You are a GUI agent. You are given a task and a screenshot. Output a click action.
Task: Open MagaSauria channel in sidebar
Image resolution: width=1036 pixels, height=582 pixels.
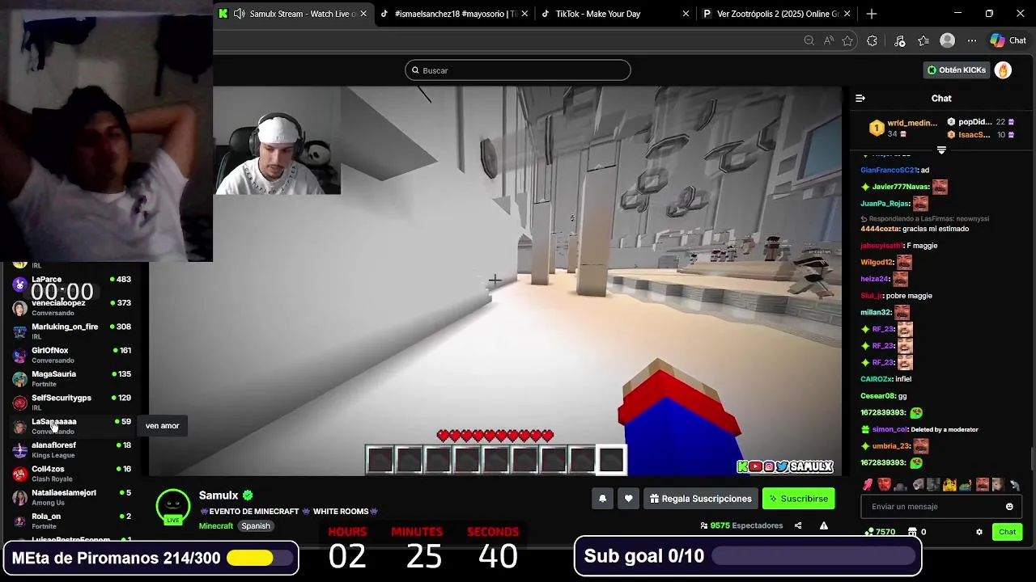coord(73,378)
